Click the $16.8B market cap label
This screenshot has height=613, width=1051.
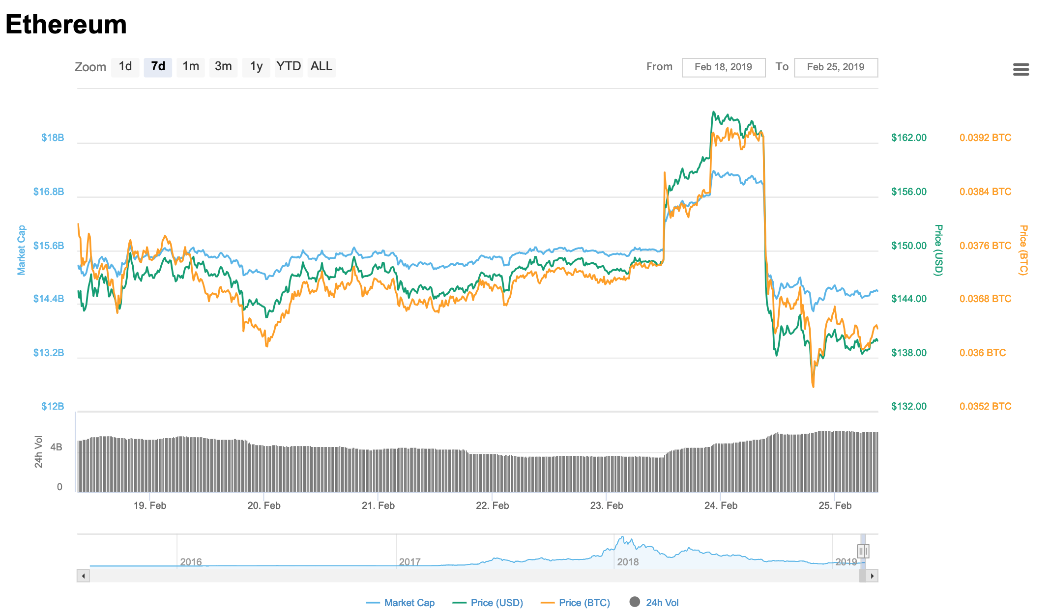point(49,192)
